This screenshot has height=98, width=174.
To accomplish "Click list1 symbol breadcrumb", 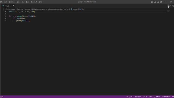I will click(x=82, y=9).
